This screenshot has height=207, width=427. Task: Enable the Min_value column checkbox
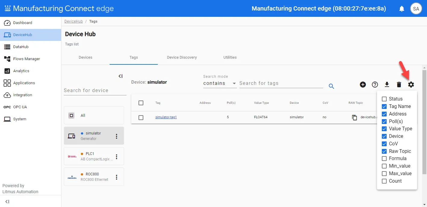pos(384,166)
